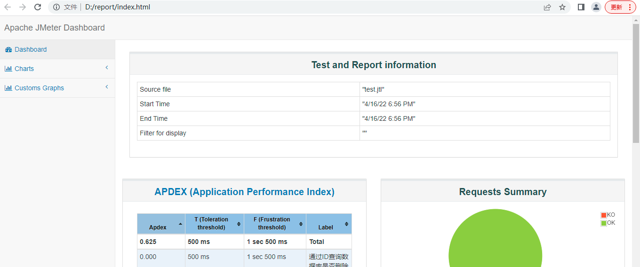640x267 pixels.
Task: Sort by T (Toleration threshold) column
Action: pos(215,224)
